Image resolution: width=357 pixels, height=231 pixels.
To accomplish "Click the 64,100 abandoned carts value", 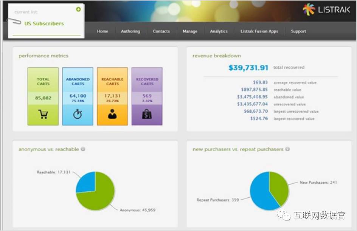I will pyautogui.click(x=78, y=96).
